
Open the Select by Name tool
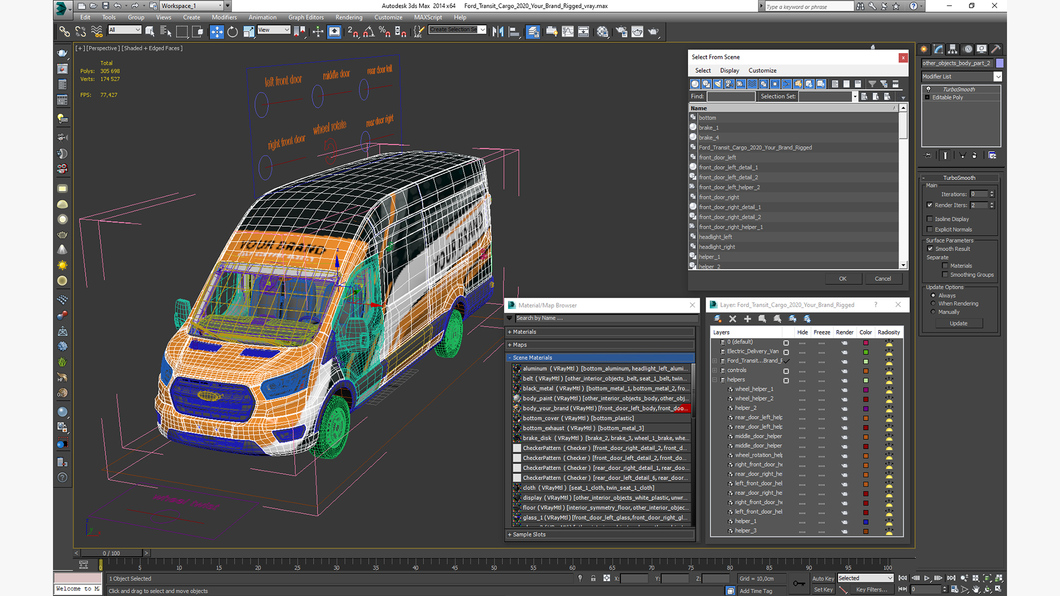[165, 32]
